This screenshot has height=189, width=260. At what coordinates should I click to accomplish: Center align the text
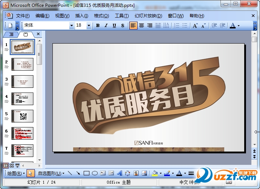pos(141,26)
